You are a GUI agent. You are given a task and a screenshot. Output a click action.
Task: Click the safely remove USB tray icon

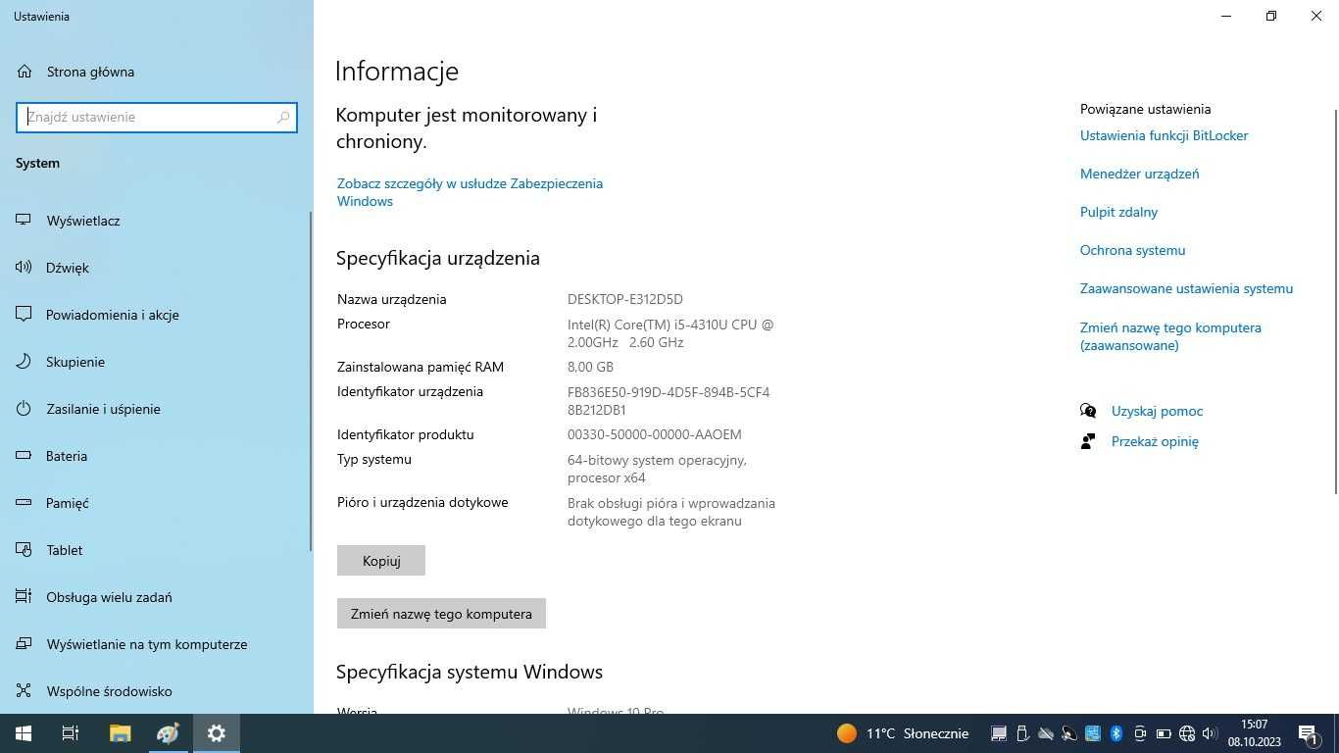tap(1022, 733)
